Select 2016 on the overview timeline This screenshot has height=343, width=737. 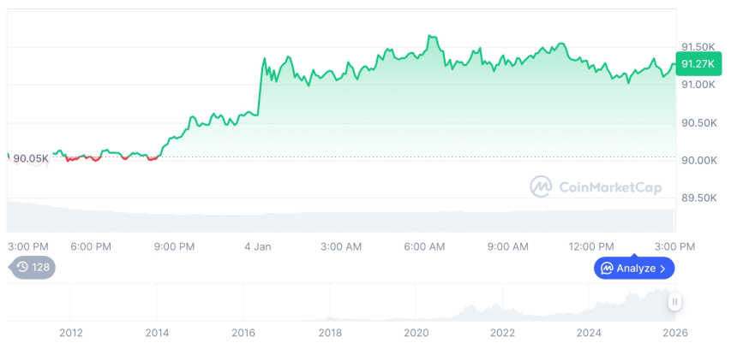coord(243,332)
